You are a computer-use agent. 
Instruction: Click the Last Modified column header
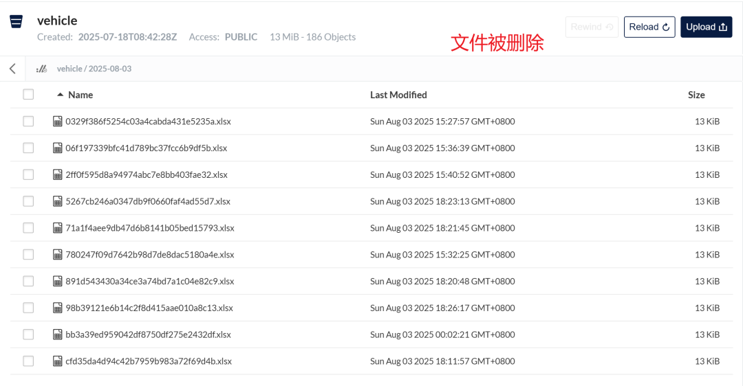pyautogui.click(x=398, y=95)
